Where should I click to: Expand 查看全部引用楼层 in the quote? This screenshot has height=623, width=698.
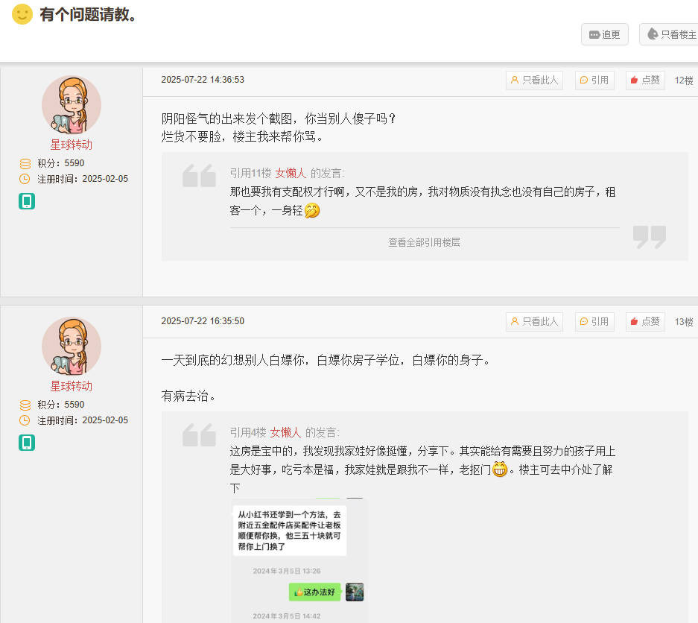(x=424, y=242)
